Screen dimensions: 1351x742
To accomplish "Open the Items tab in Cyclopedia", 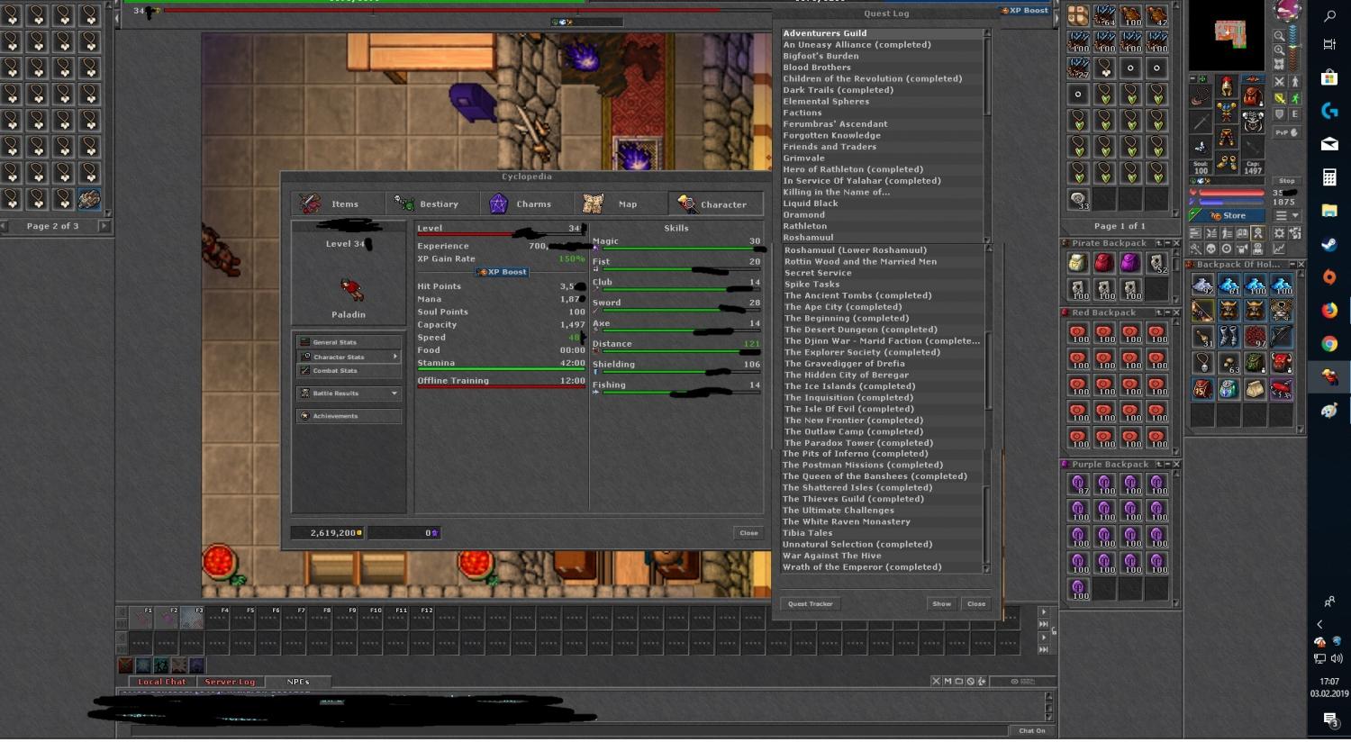I will point(339,204).
